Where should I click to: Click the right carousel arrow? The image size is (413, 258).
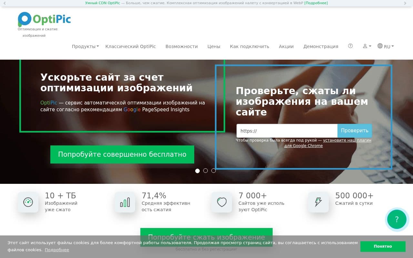(x=406, y=3)
